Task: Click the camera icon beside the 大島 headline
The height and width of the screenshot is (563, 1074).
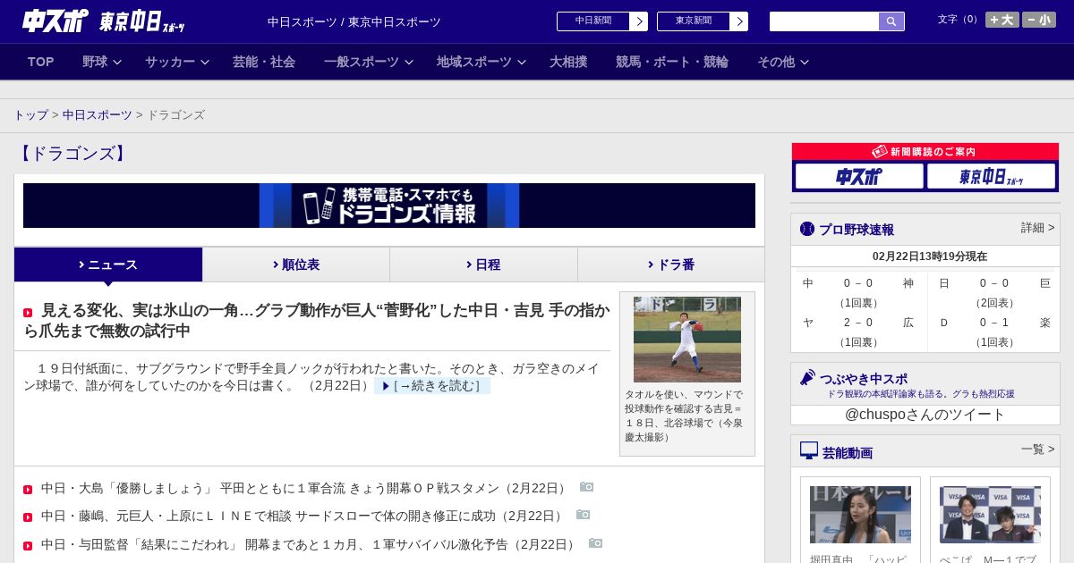Action: 586,487
